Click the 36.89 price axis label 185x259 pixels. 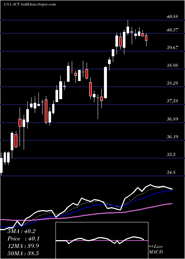point(172,119)
